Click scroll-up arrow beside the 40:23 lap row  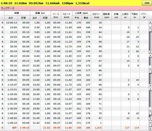[150, 55]
